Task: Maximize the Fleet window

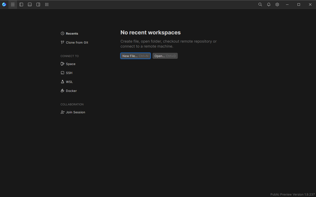Action: click(299, 4)
